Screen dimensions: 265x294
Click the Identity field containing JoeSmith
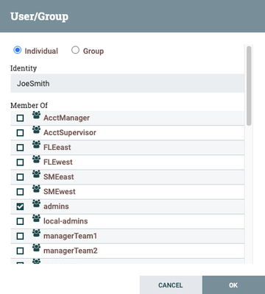[x=127, y=83]
